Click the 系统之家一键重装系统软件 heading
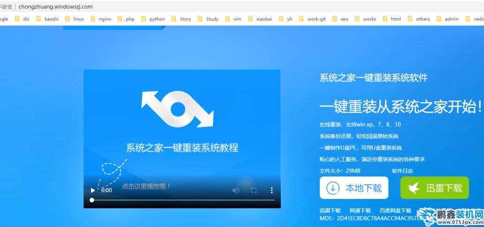 373,78
